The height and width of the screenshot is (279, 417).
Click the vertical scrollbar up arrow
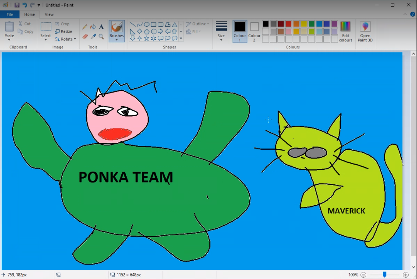tap(413, 54)
